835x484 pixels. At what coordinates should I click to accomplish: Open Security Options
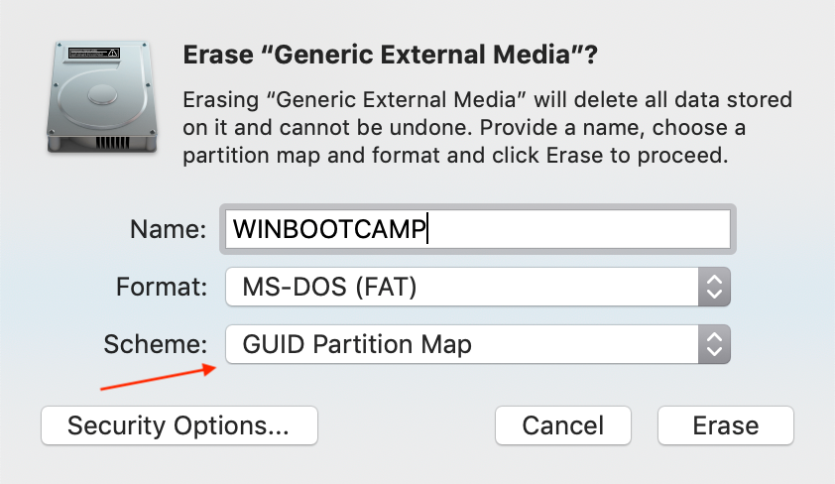point(179,425)
